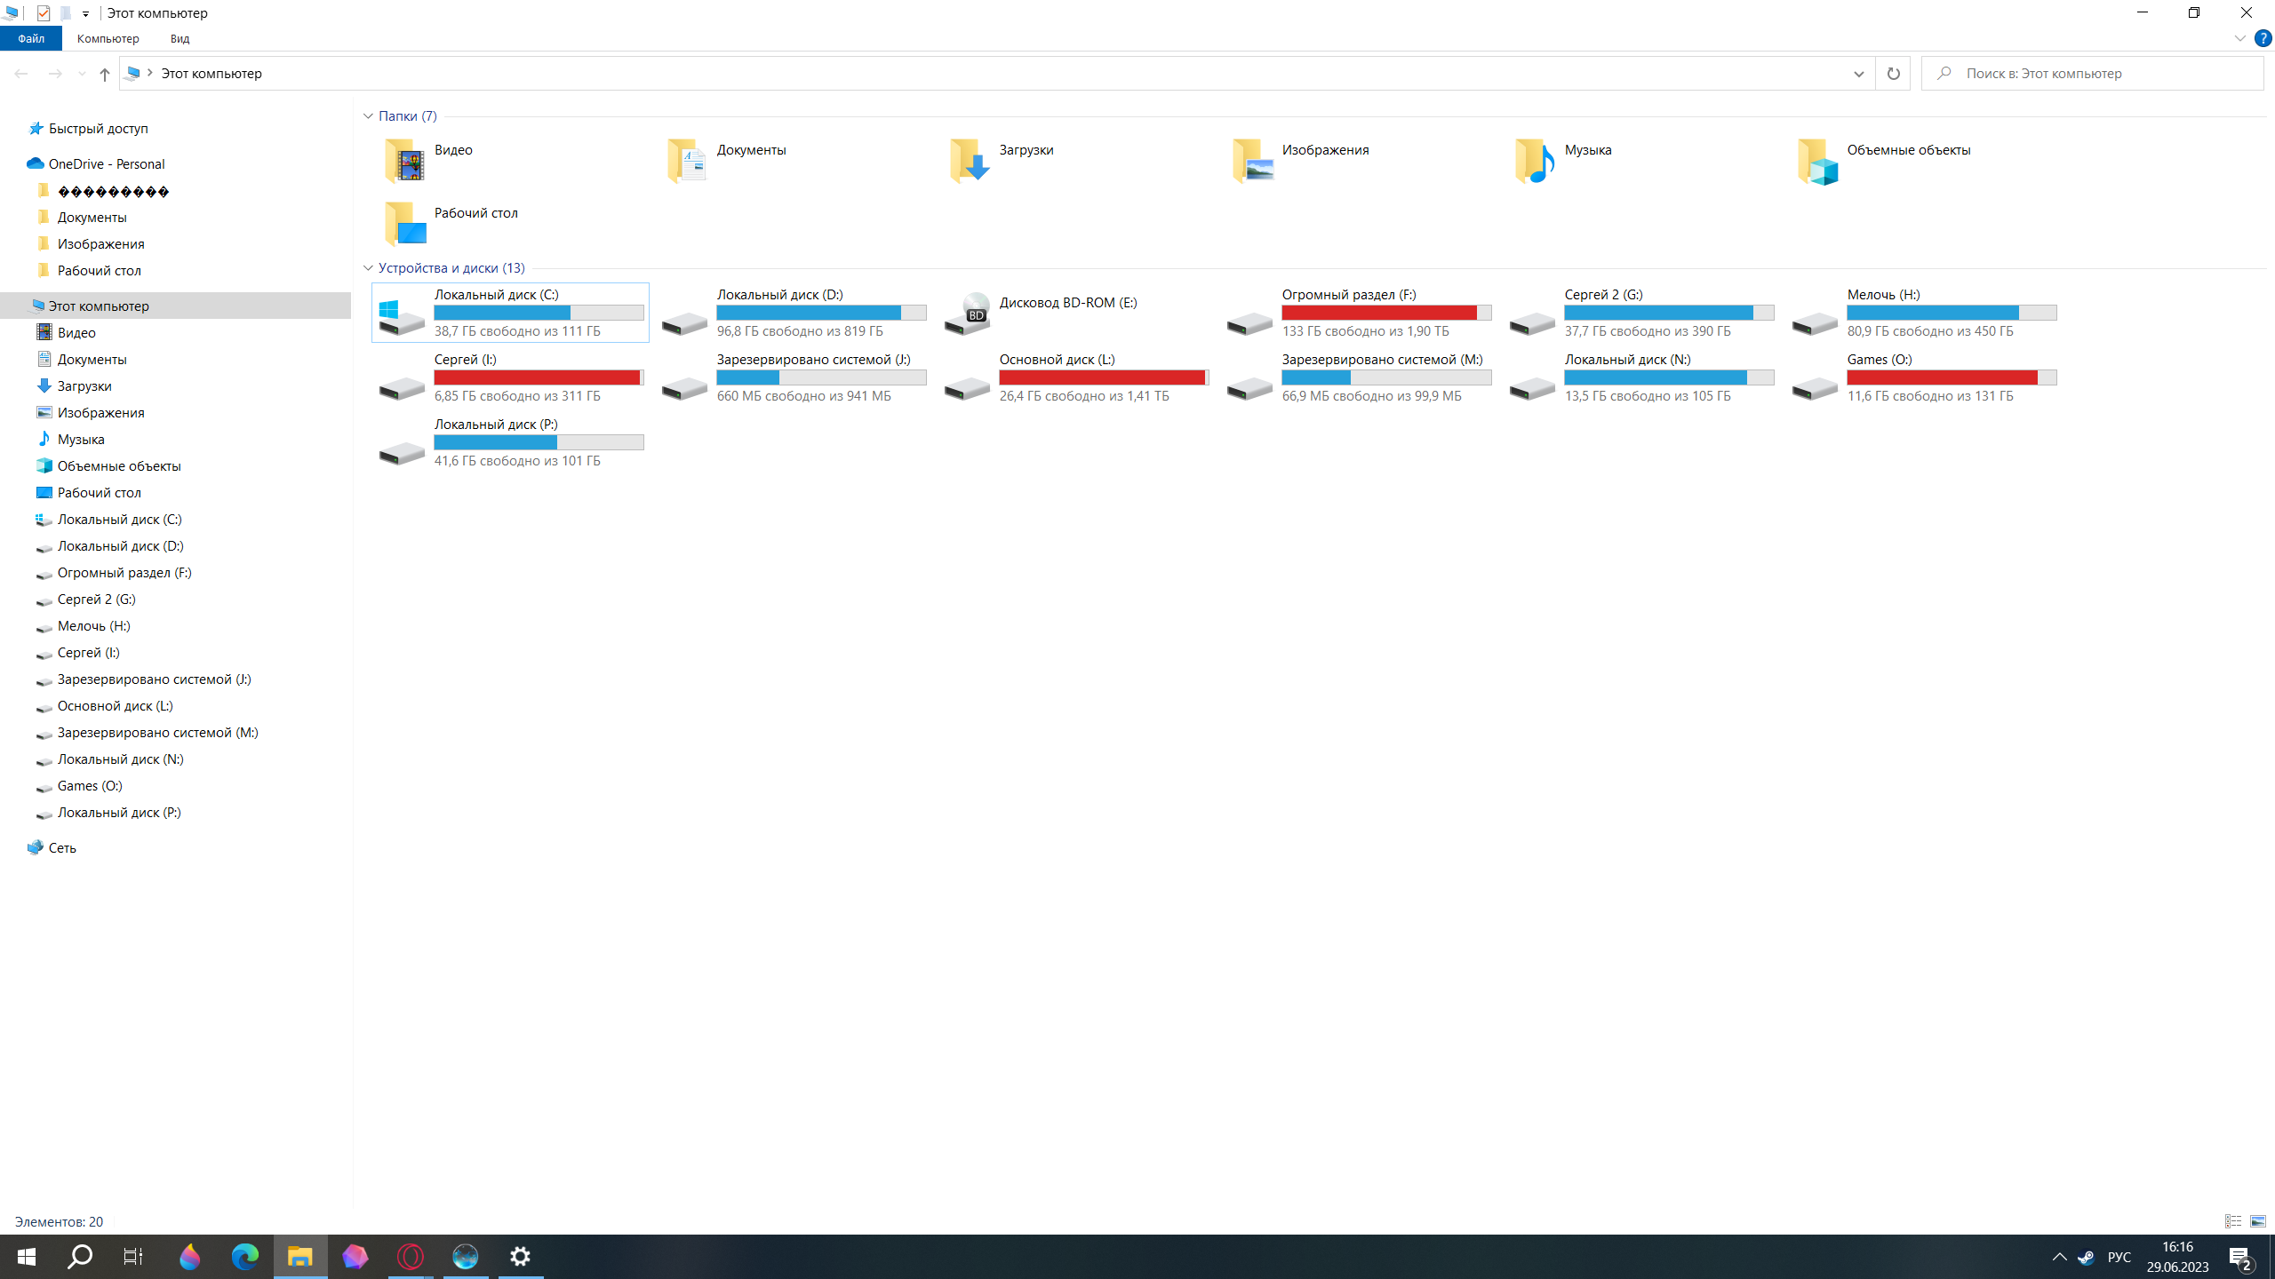The height and width of the screenshot is (1279, 2275).
Task: Expand the ribbon with the chevron
Action: pyautogui.click(x=2239, y=38)
